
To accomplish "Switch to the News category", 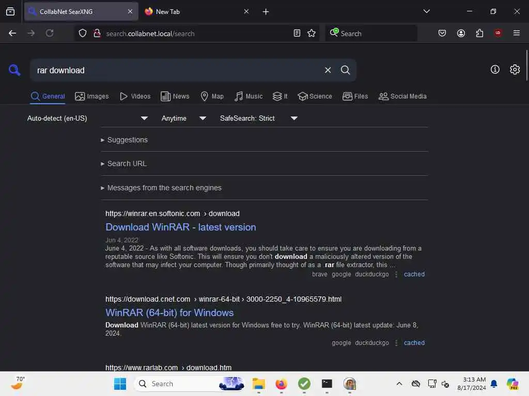I will tap(175, 96).
